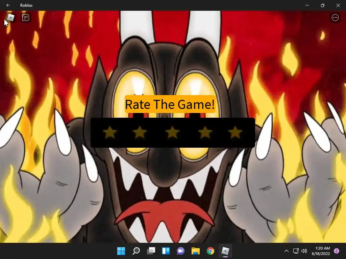Click the Roblox taskbar app icon
This screenshot has height=259, width=346.
click(225, 251)
